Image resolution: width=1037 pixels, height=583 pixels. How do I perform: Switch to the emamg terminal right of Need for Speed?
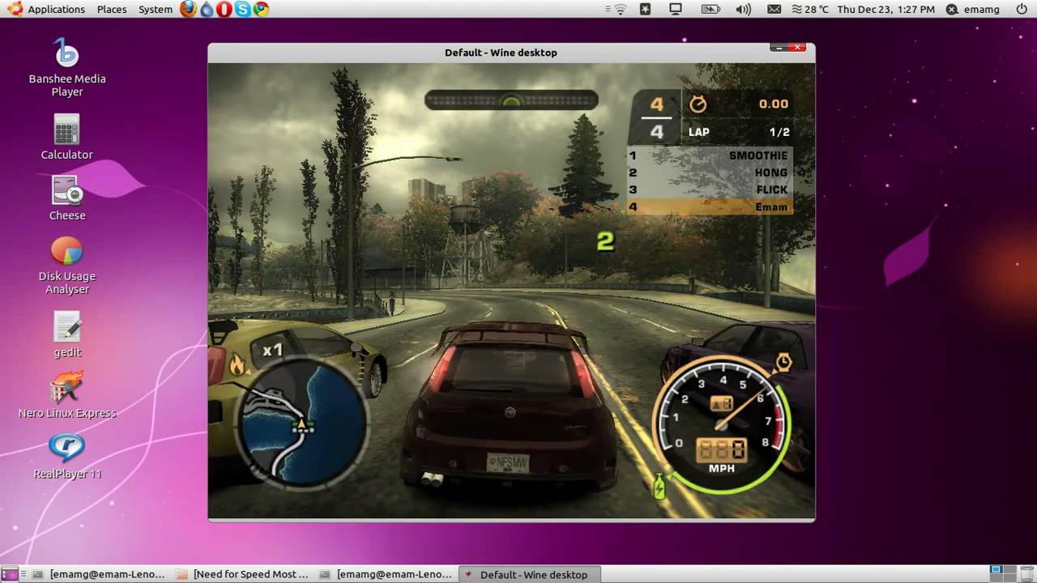pyautogui.click(x=386, y=574)
